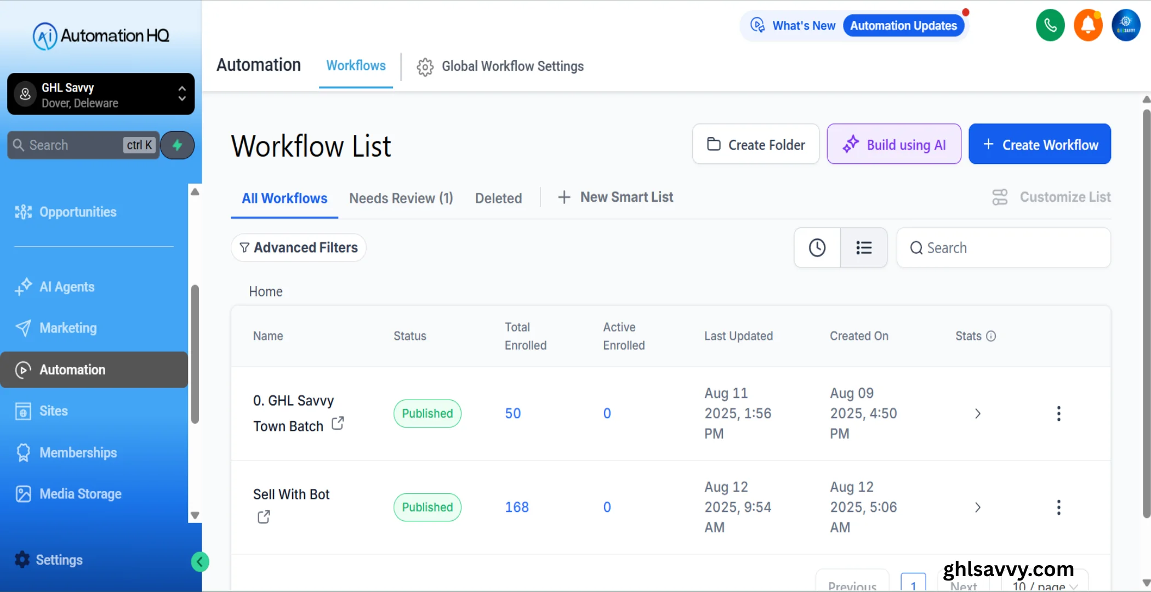Click the Global Workflow Settings gear
Screen dimensions: 1151x592
(x=425, y=67)
